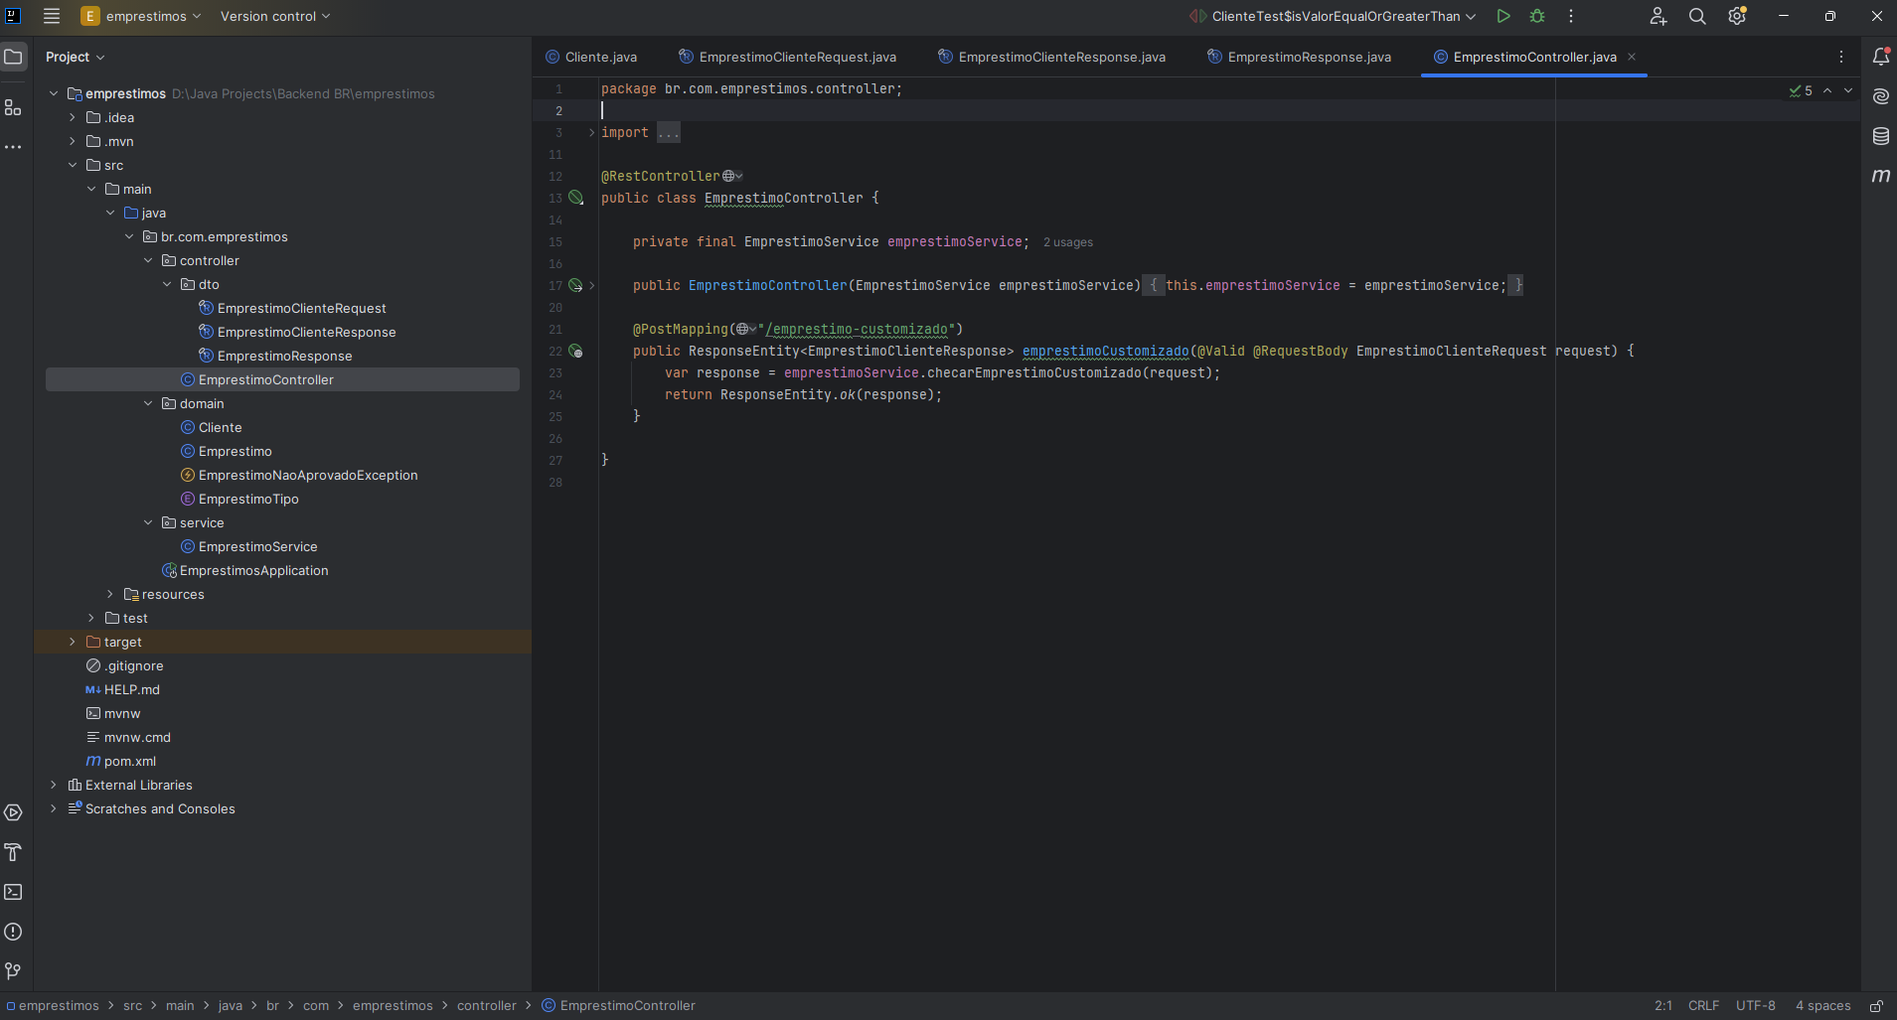The height and width of the screenshot is (1020, 1897).
Task: Open the Notifications bell panel
Action: (x=1880, y=57)
